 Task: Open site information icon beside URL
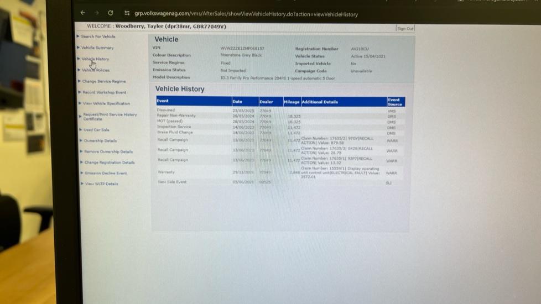tap(127, 13)
